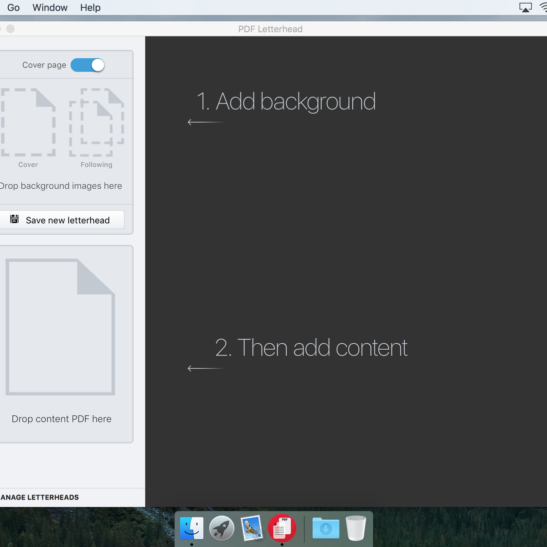
Task: Open the Downloads folder in Dock
Action: [x=326, y=528]
